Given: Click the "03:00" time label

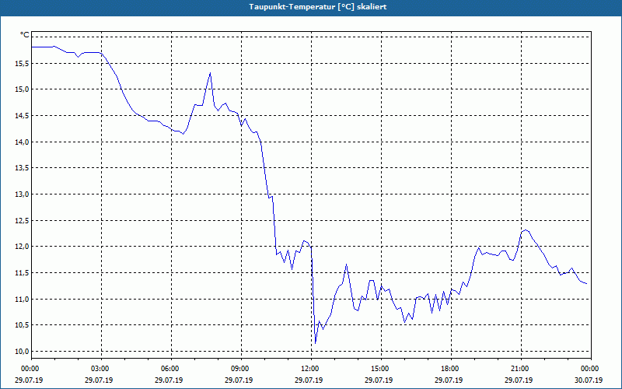Looking at the screenshot, I should click(102, 369).
